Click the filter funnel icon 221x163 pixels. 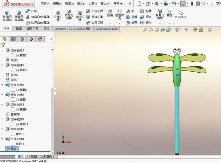tap(3, 45)
